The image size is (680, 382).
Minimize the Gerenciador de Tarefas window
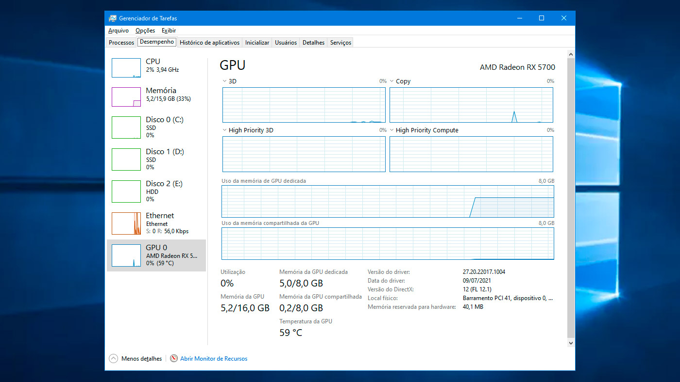click(x=519, y=18)
